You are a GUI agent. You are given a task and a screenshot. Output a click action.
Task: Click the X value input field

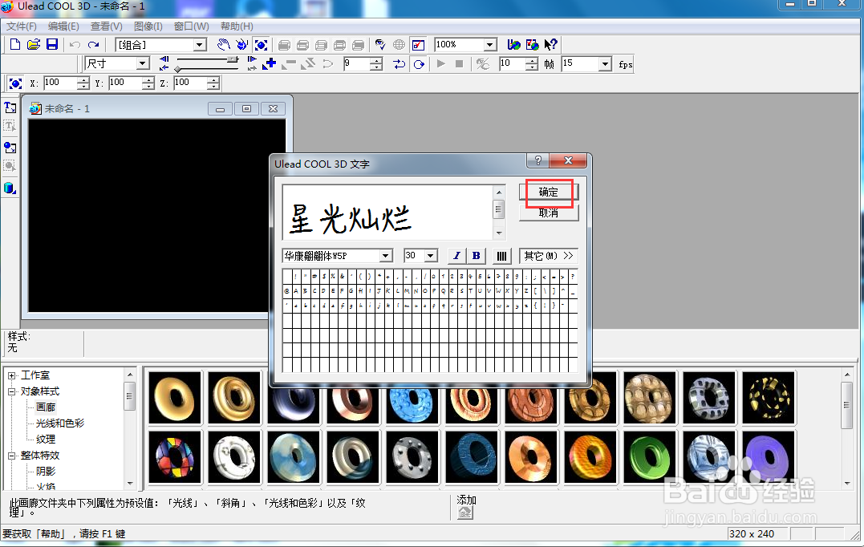tap(60, 83)
